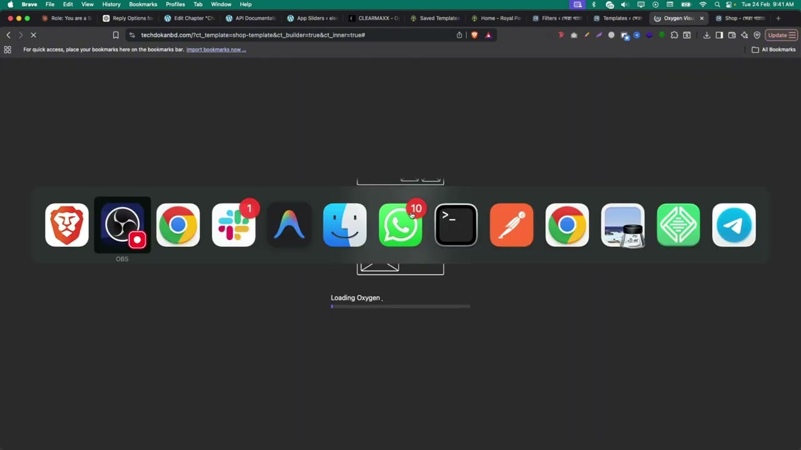Open the Brave application menu
The image size is (801, 450).
tap(29, 4)
